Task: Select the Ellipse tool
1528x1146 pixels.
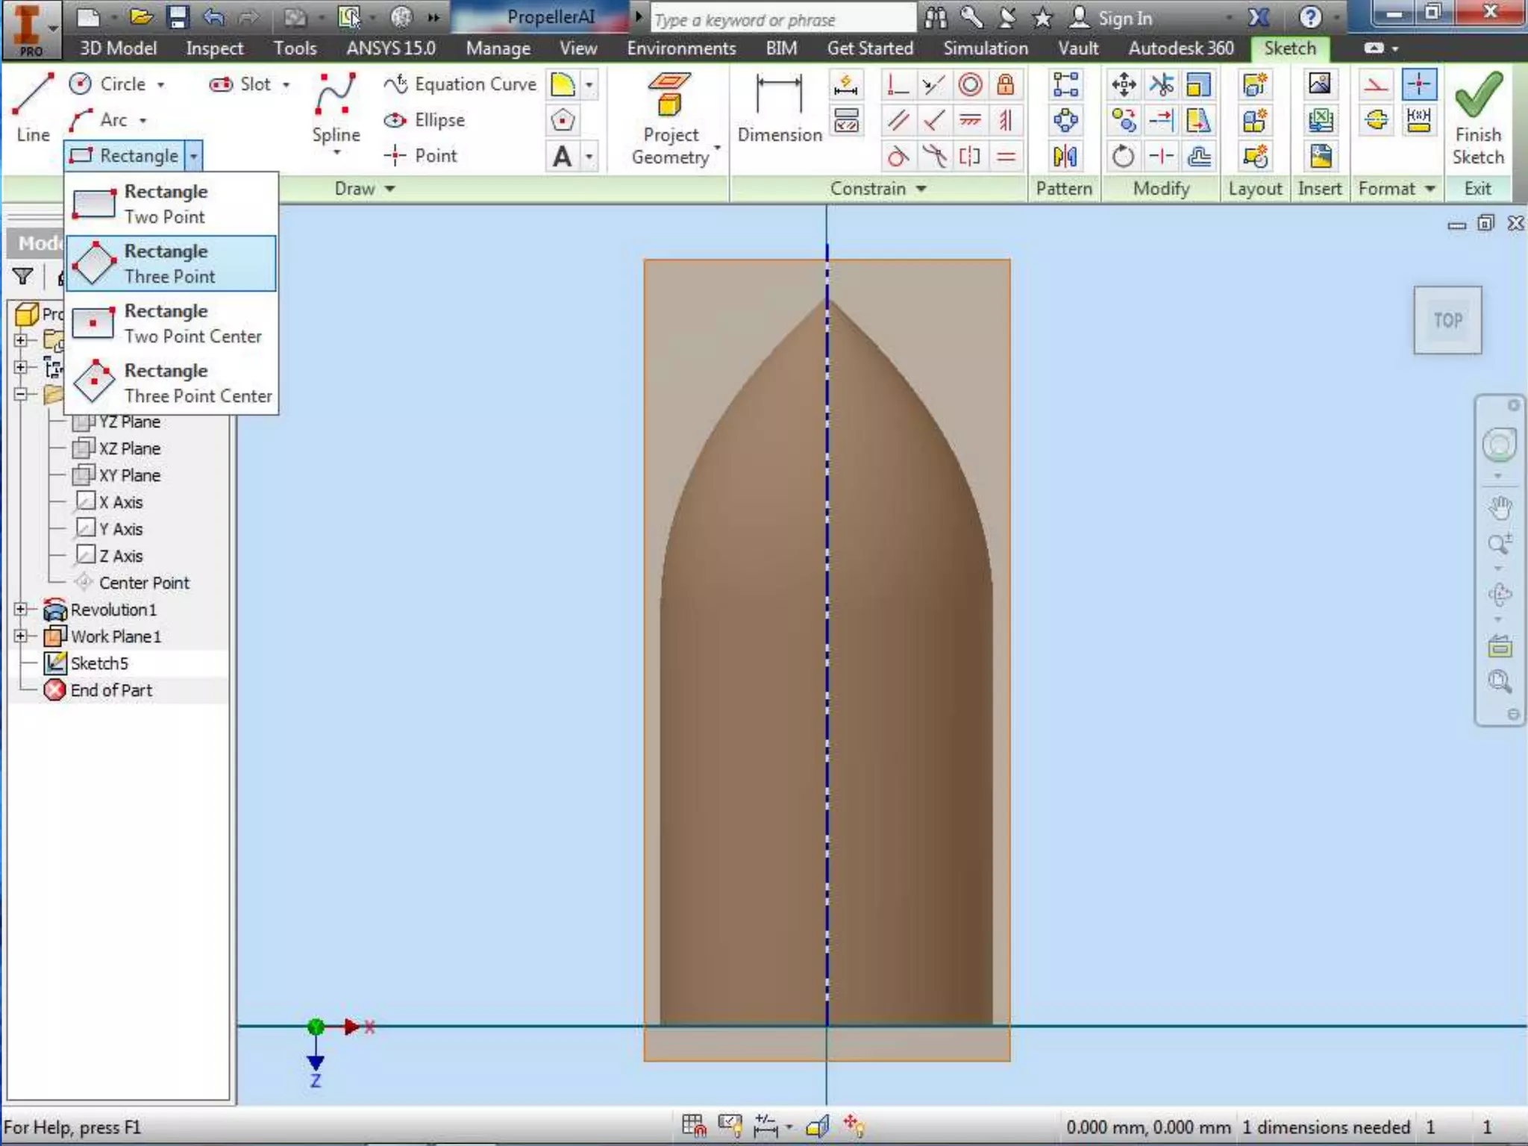Action: coord(425,120)
